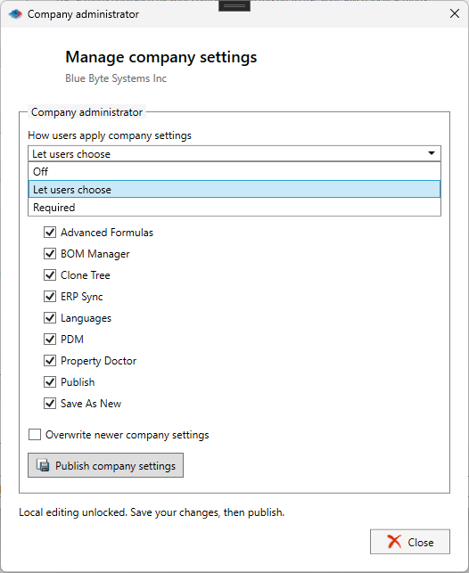Click the Manage company settings heading

[x=161, y=57]
